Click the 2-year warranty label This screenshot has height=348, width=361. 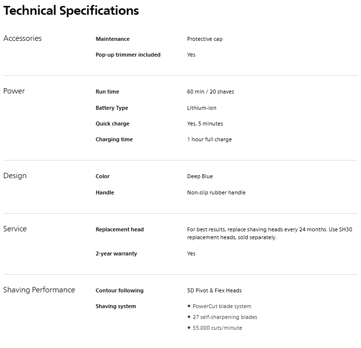tap(116, 253)
